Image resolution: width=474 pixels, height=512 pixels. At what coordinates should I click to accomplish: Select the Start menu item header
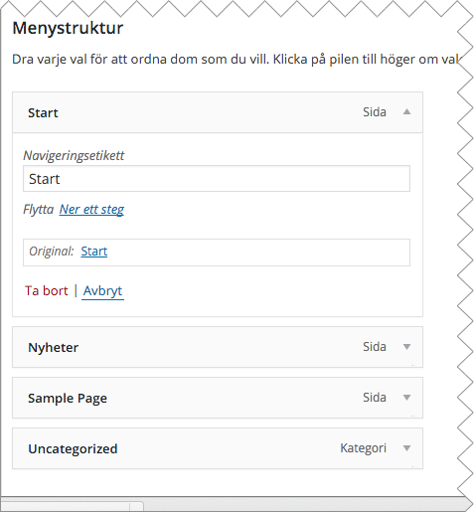[x=218, y=112]
